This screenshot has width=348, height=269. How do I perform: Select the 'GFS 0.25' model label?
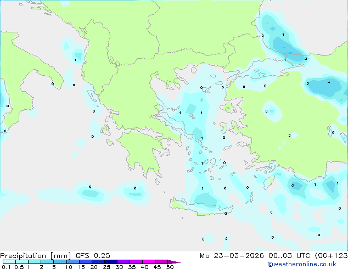tap(93, 256)
